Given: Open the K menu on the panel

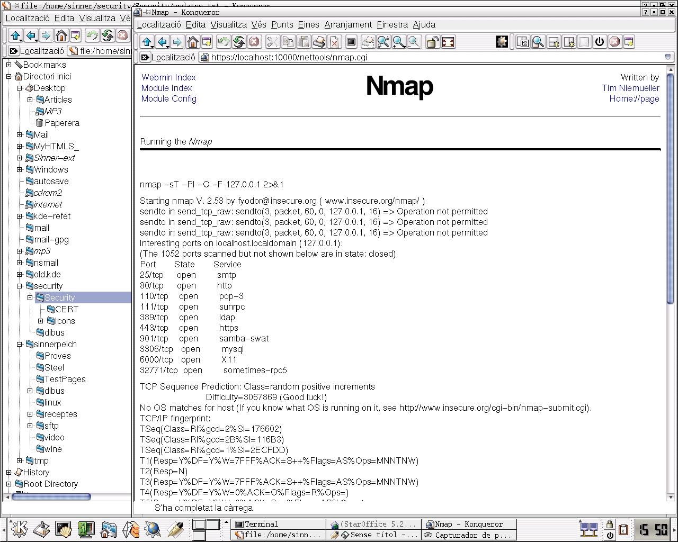Looking at the screenshot, I should tap(20, 529).
